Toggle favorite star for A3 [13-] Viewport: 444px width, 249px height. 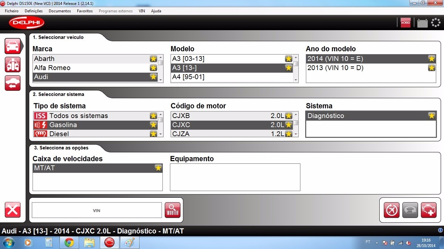pyautogui.click(x=289, y=68)
